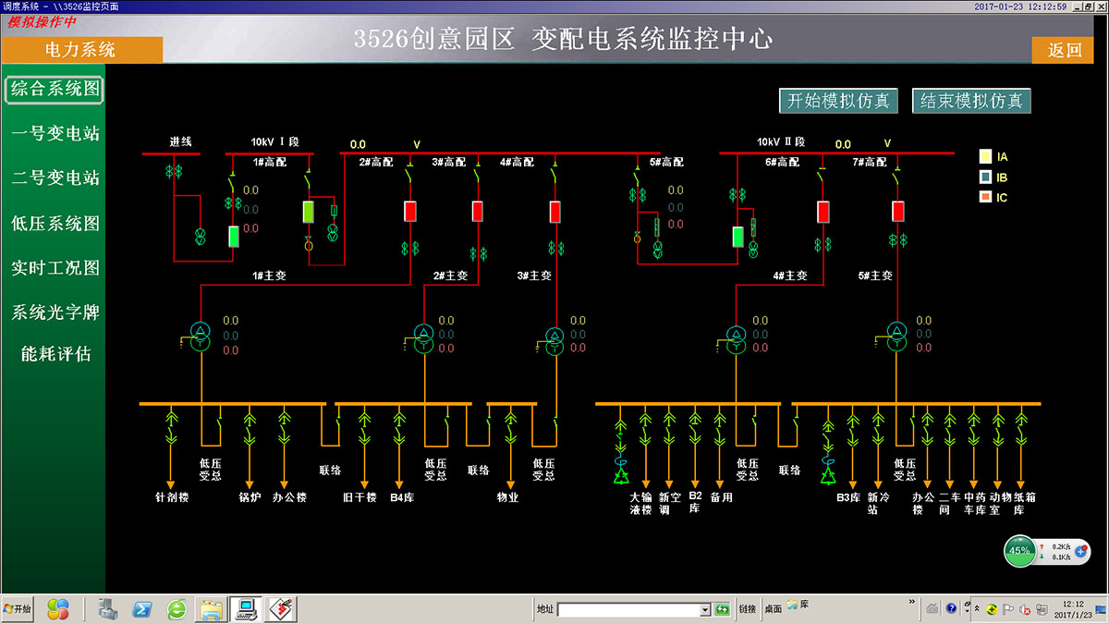Toggle the isolator switch under 4#高配

click(554, 174)
